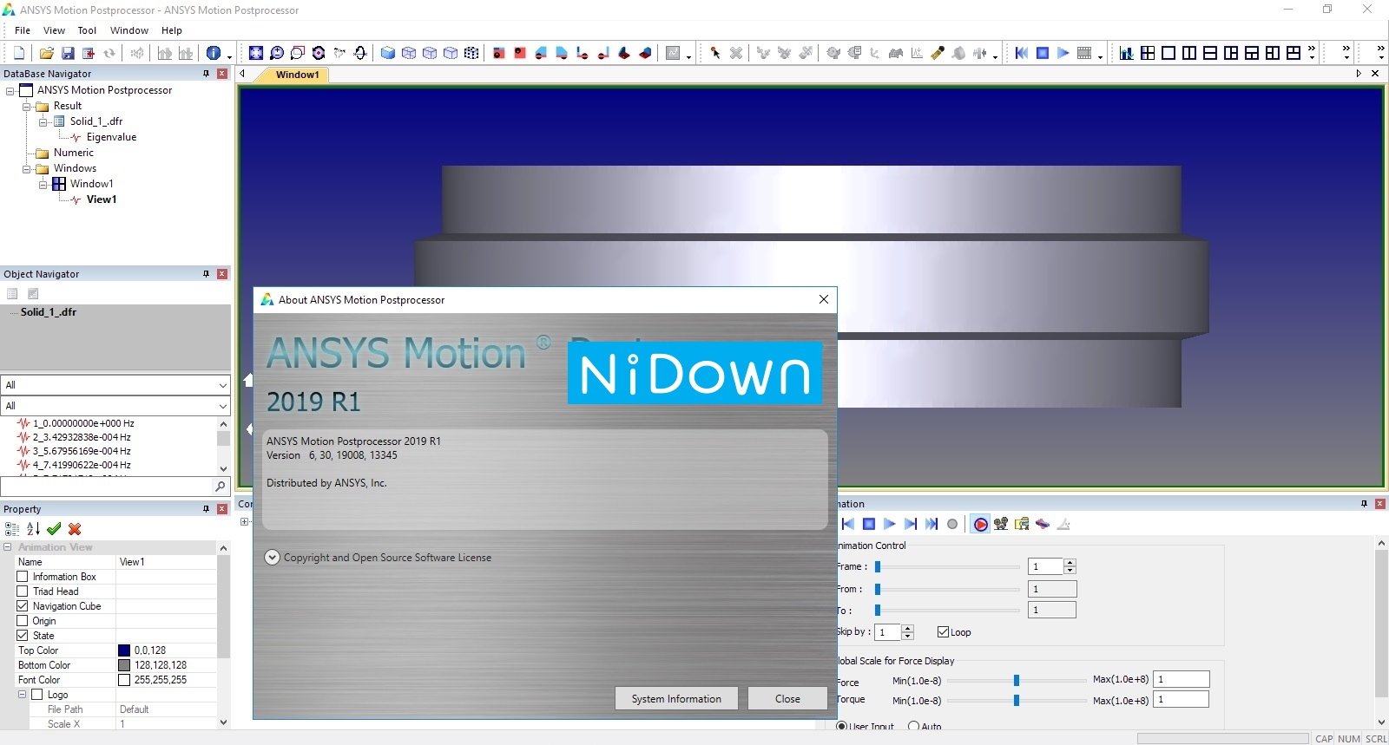Screen dimensions: 1389x745
Task: Click the System Information button
Action: [x=676, y=699]
